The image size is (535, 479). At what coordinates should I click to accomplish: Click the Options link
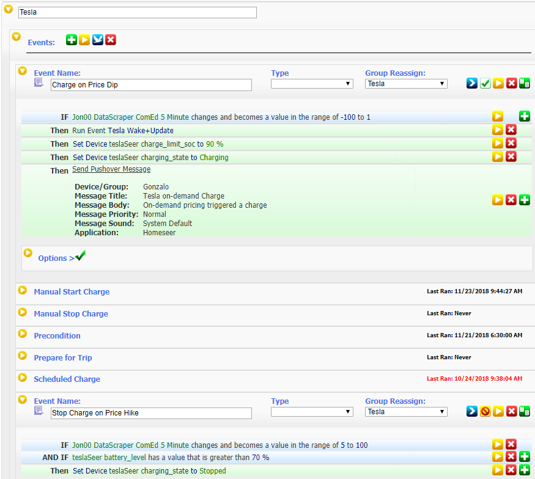click(x=52, y=258)
